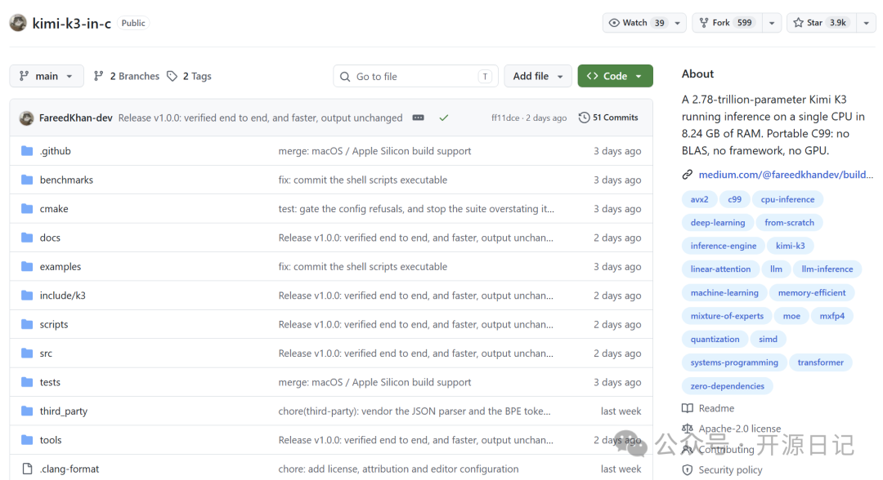
Task: Select the c99 topic tag
Action: 734,199
